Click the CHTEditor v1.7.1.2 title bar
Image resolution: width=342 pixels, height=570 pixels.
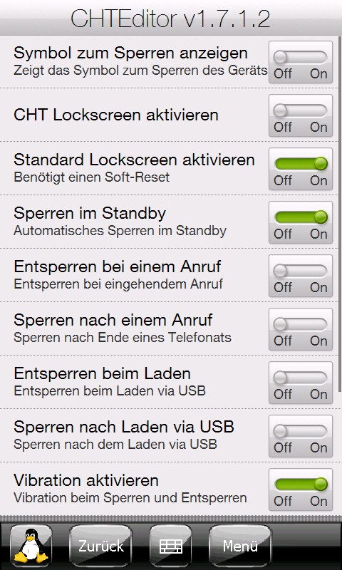click(x=171, y=19)
